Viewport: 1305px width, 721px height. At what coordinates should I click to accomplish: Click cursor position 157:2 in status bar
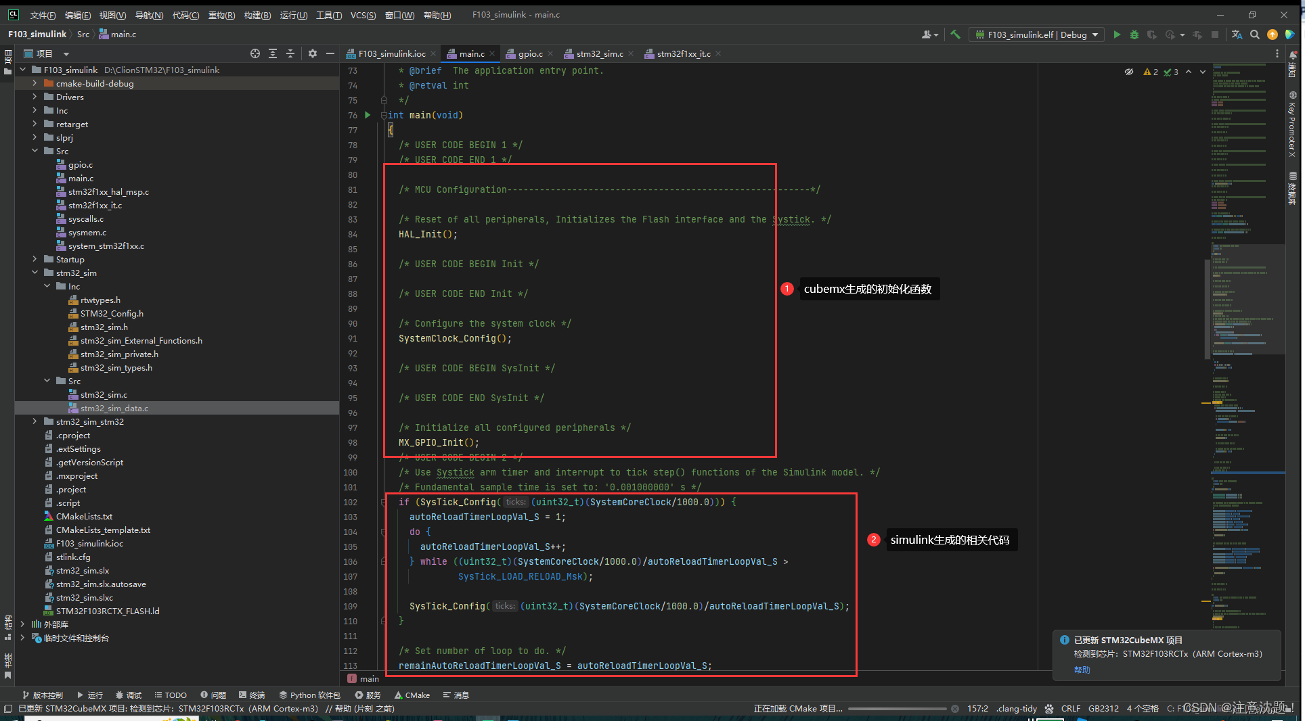tap(977, 708)
